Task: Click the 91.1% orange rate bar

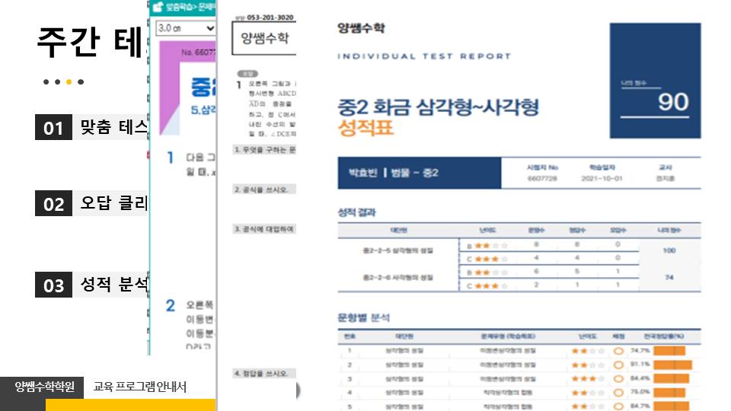Action: click(x=672, y=365)
